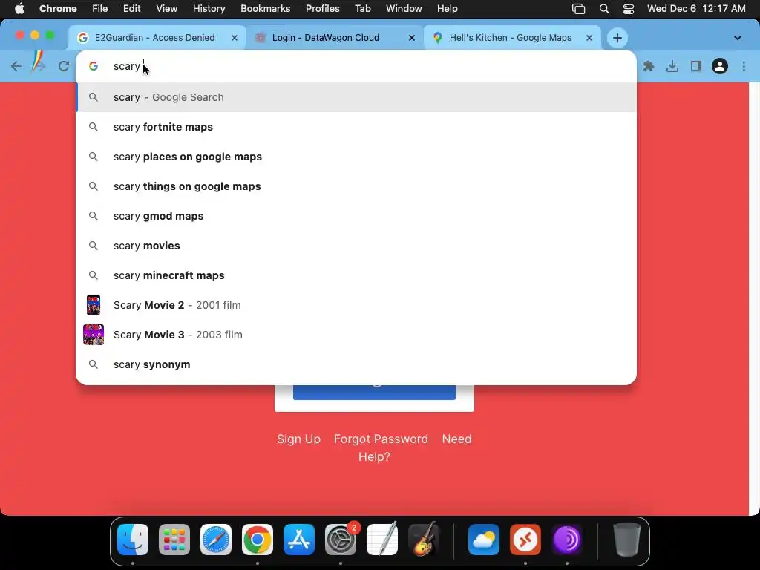Open Google Chrome from the Dock
This screenshot has width=760, height=570.
pos(258,540)
